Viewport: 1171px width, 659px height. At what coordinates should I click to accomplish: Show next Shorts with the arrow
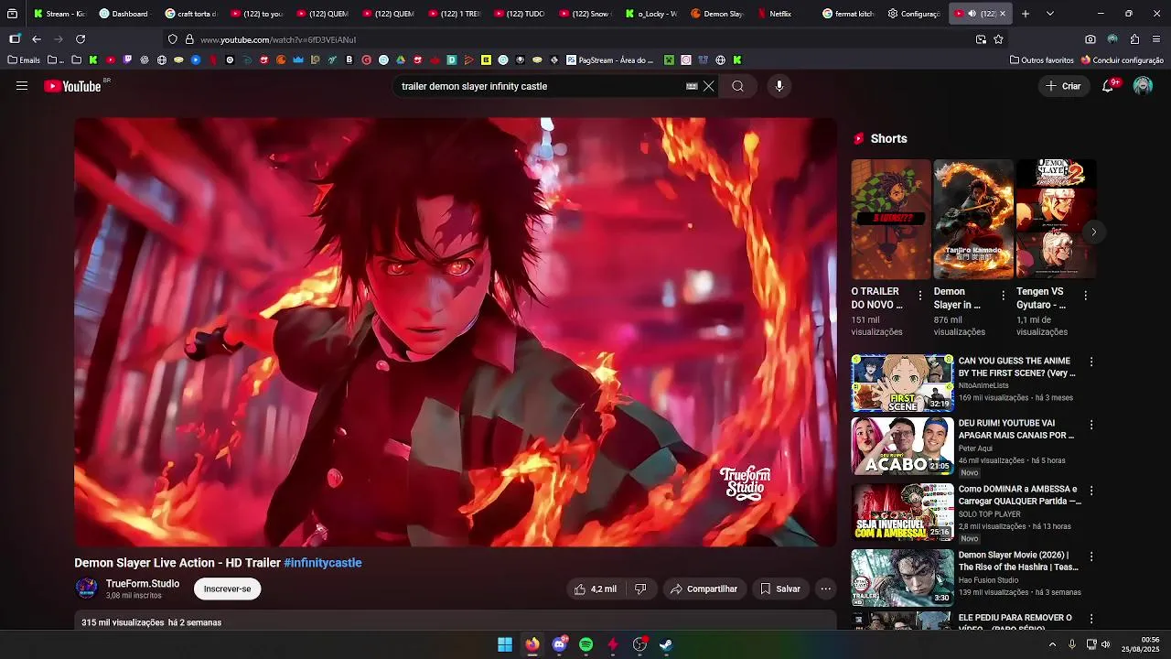pyautogui.click(x=1093, y=232)
